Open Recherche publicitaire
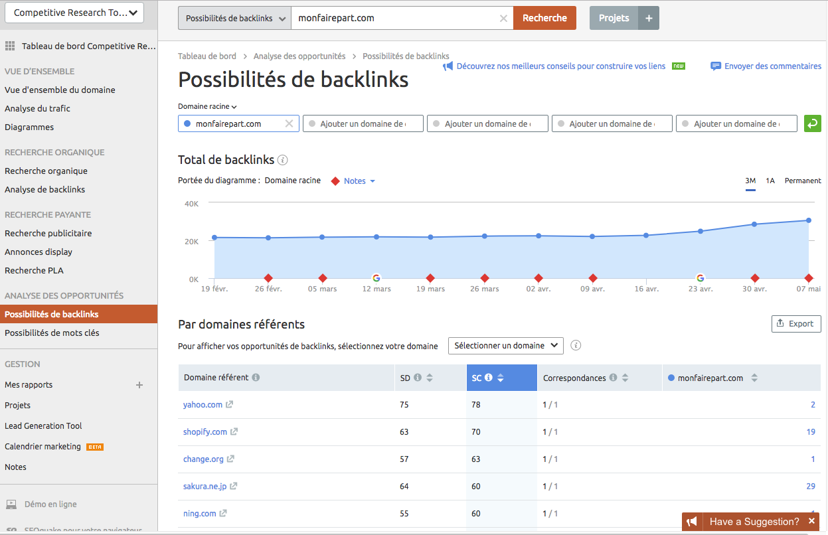 (48, 234)
